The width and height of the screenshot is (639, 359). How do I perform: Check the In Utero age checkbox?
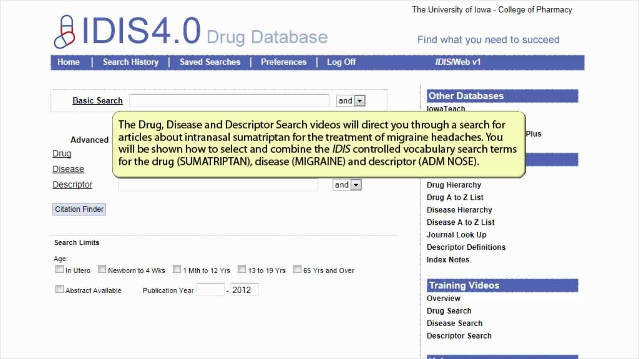(x=60, y=269)
